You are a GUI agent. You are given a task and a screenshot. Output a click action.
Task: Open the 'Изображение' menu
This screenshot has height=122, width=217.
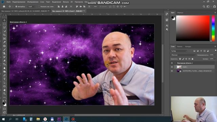33,2
